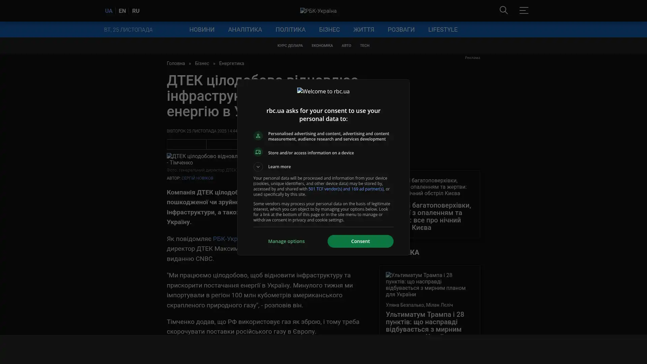The image size is (647, 364).
Task: Click the Welcome to rbc.ua logo
Action: [323, 91]
